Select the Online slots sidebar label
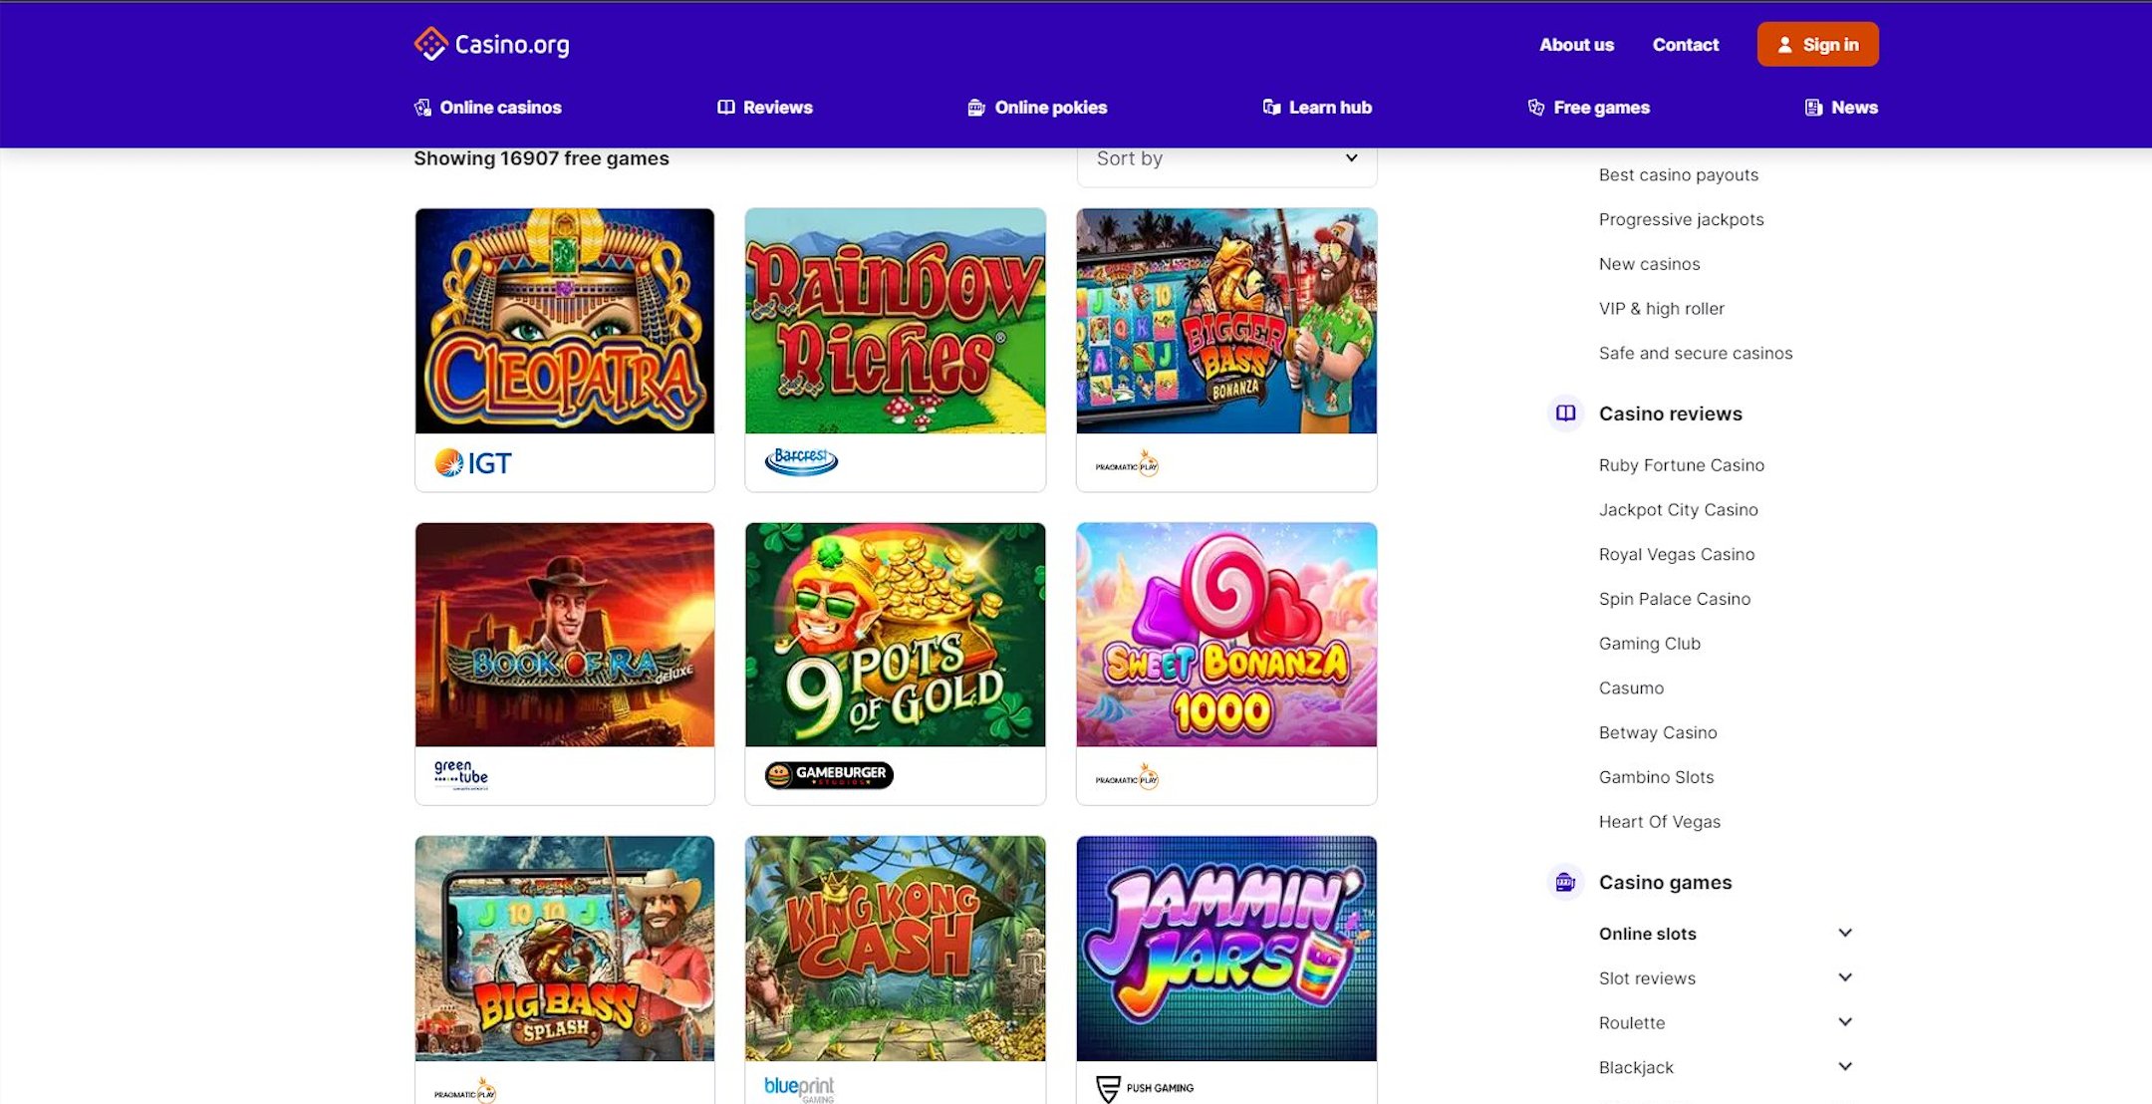Screen dimensions: 2152x1104 [x=1648, y=934]
